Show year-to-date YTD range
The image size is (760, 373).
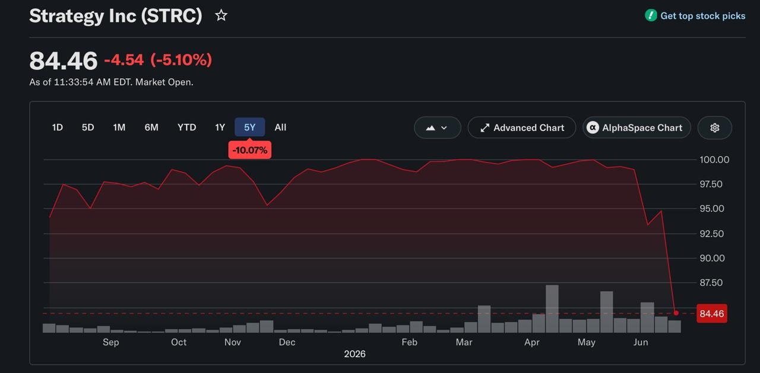tap(187, 127)
